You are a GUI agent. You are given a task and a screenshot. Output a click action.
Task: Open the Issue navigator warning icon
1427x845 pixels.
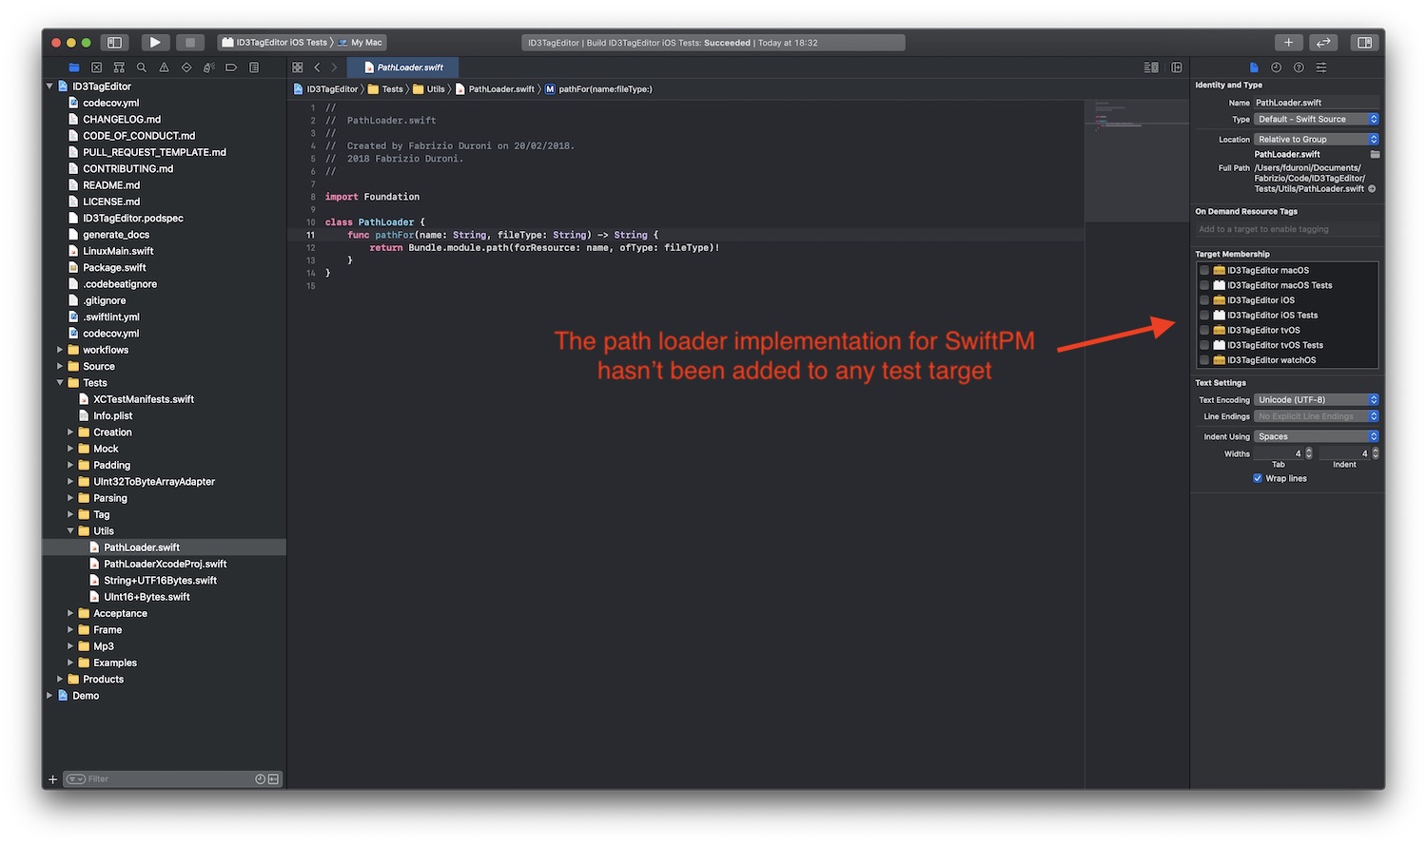pyautogui.click(x=164, y=67)
